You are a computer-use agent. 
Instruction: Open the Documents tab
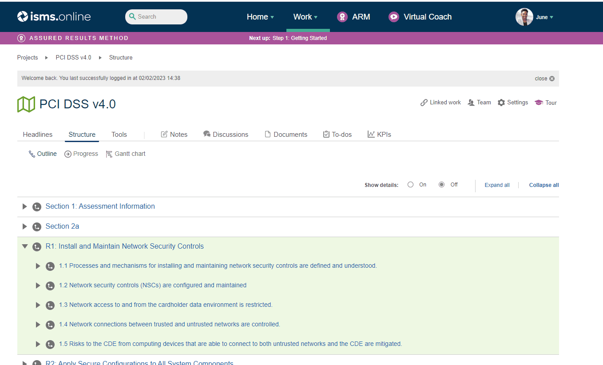pyautogui.click(x=286, y=135)
